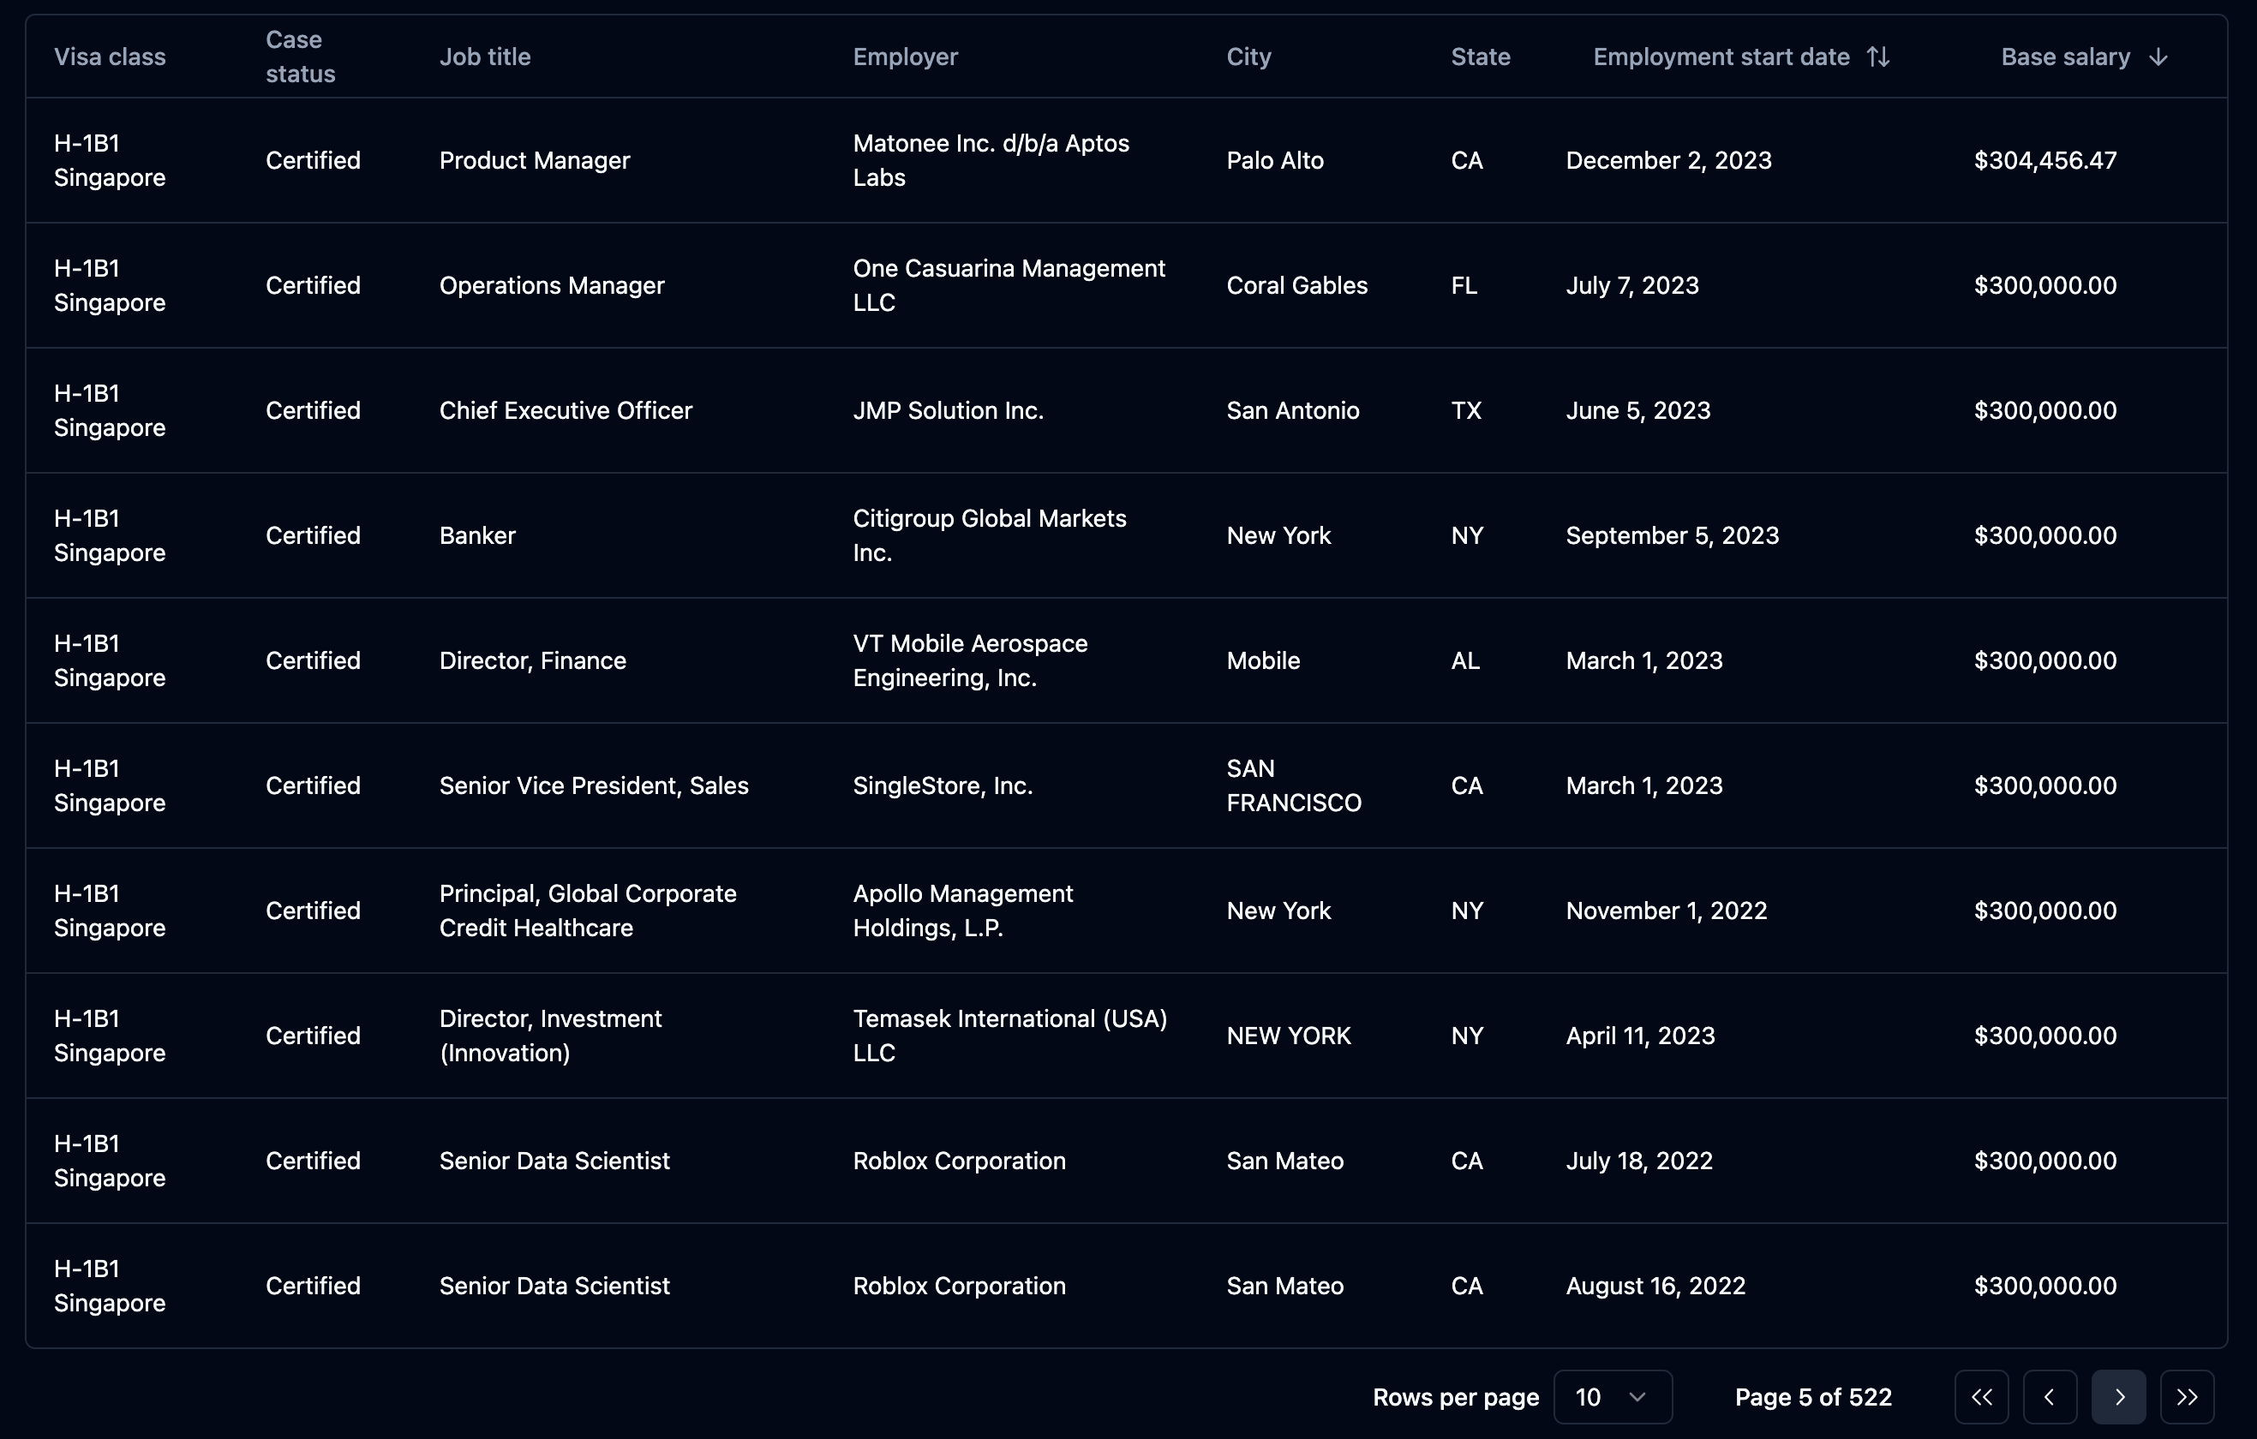Click the State column header
This screenshot has width=2257, height=1439.
1480,57
